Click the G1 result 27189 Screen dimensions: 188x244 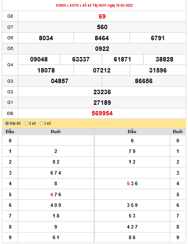(x=102, y=103)
